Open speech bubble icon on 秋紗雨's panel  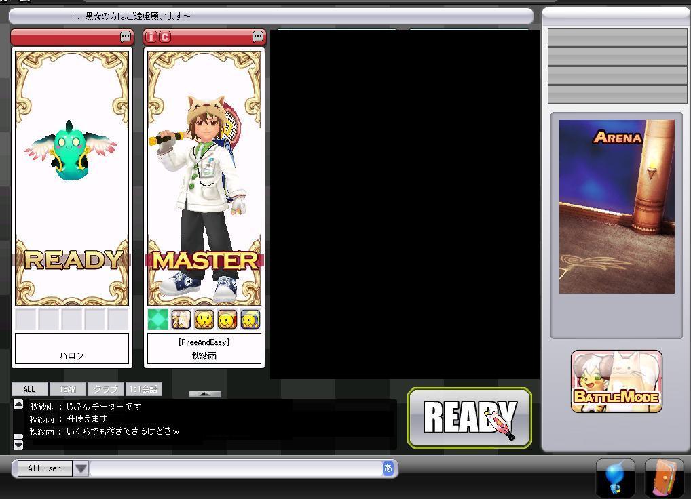(x=258, y=37)
